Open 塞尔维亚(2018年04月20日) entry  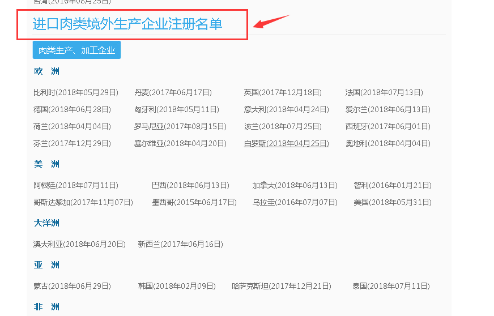pos(180,143)
